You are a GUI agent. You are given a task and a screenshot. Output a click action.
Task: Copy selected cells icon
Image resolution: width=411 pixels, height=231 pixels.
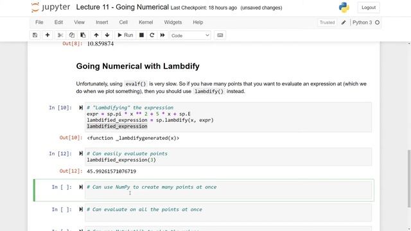pyautogui.click(x=71, y=35)
